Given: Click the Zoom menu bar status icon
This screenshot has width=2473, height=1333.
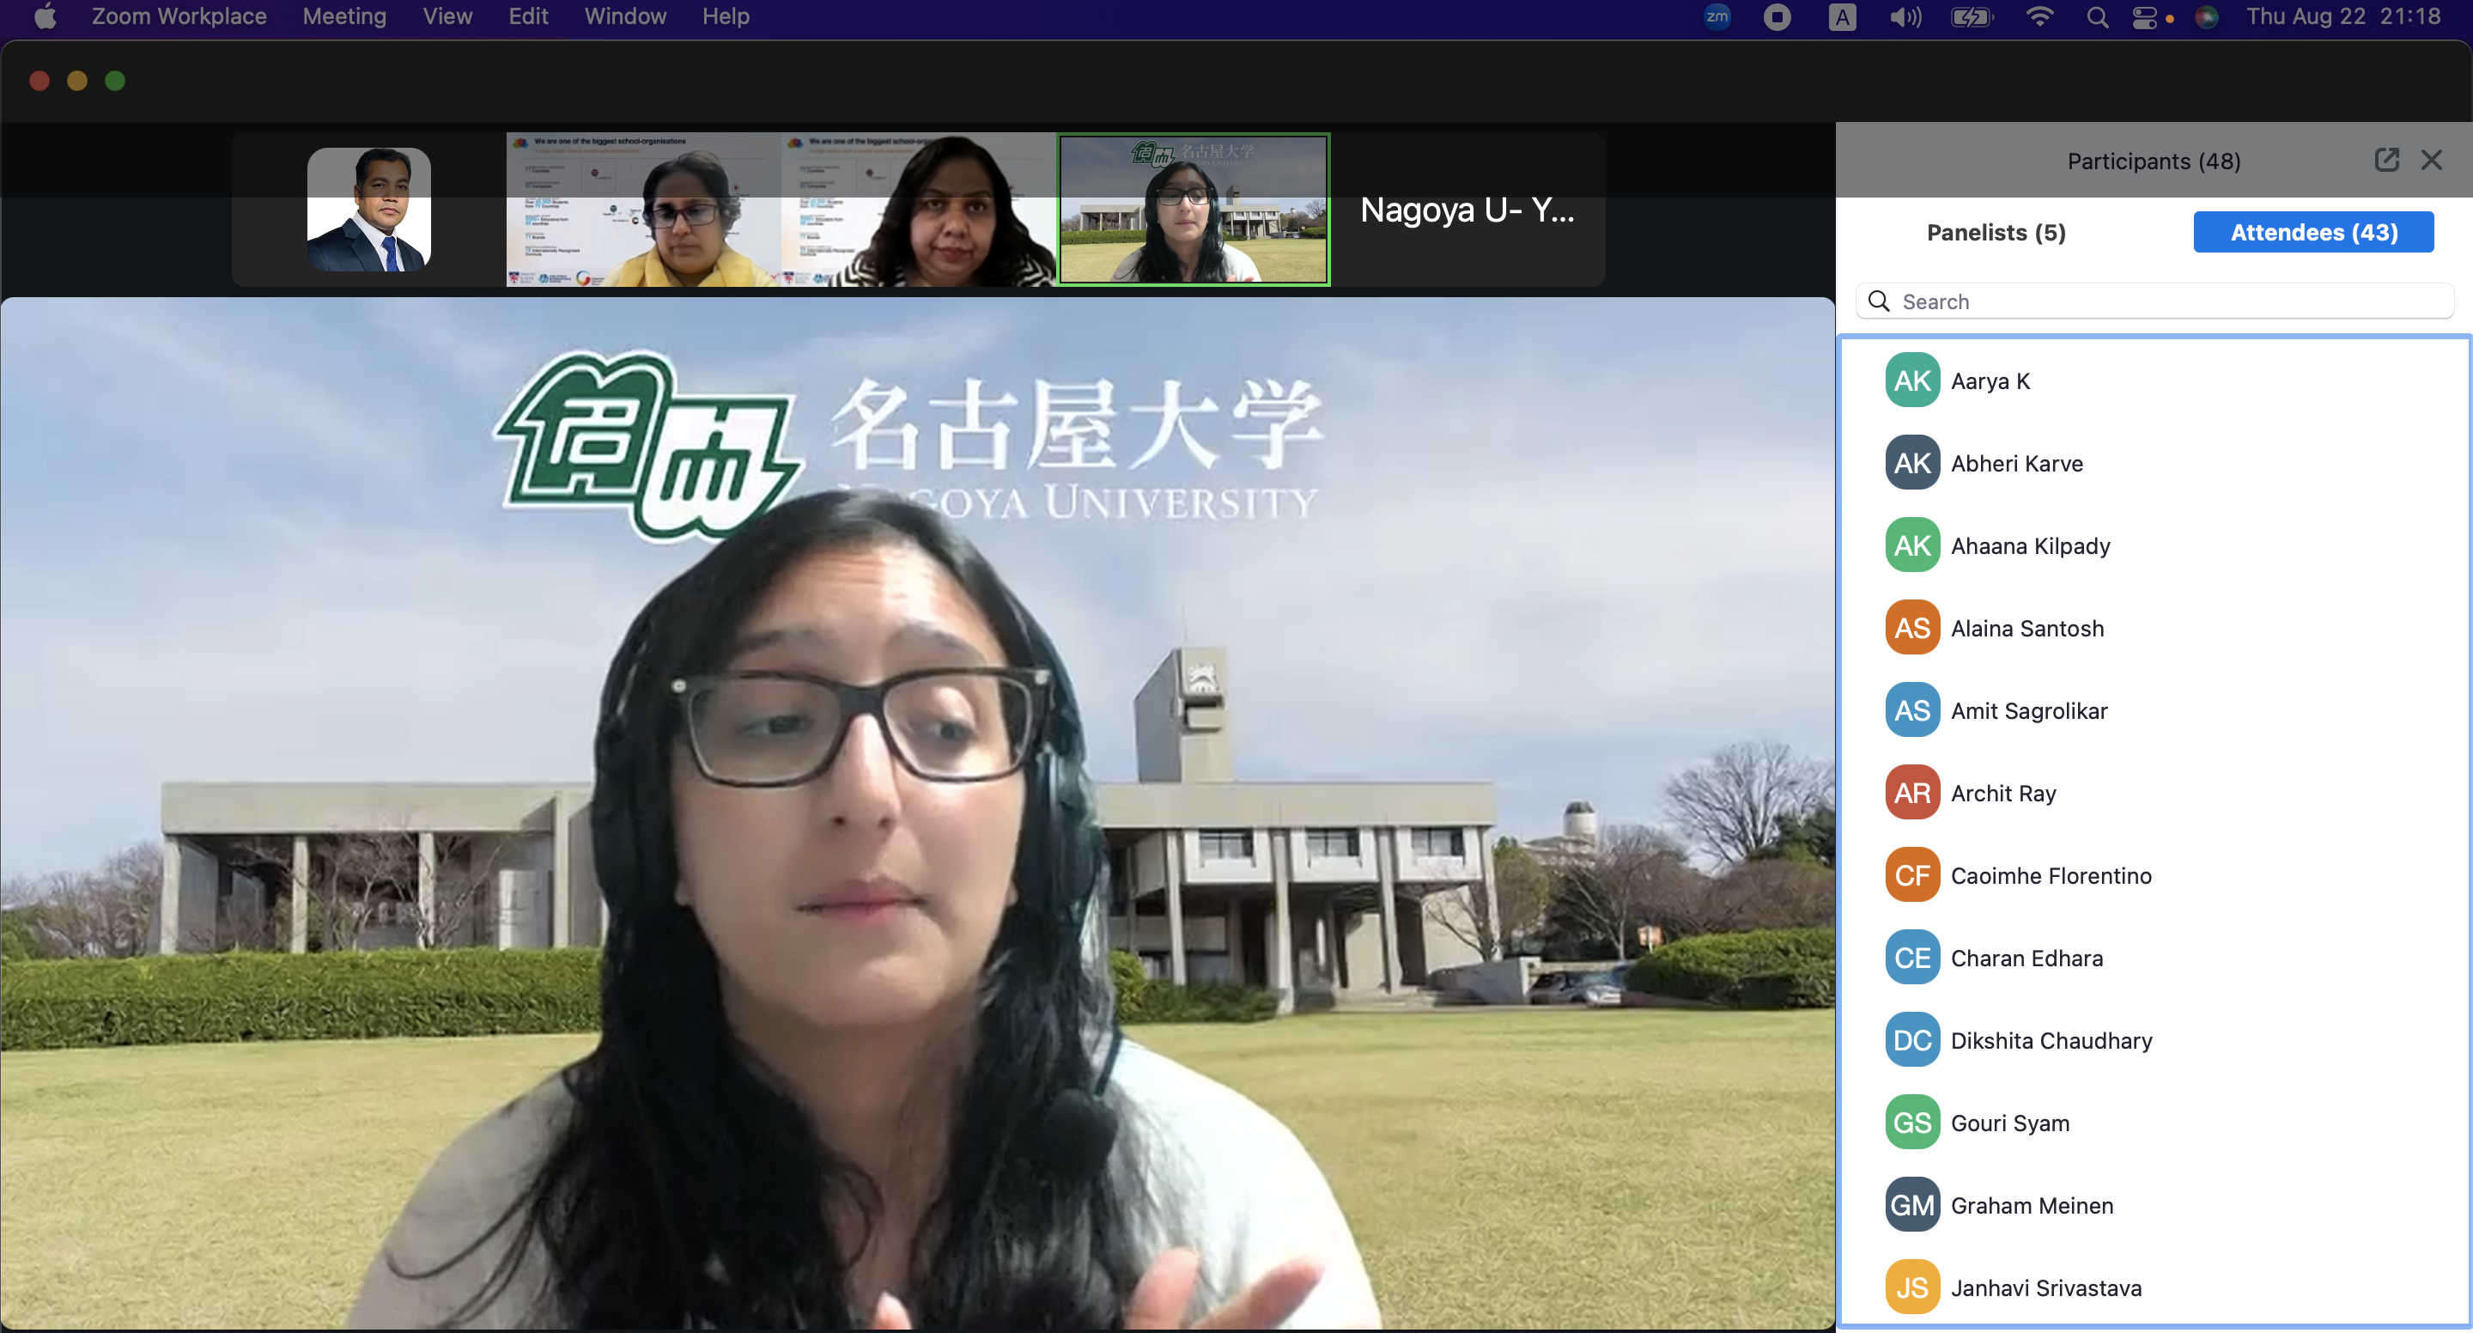Looking at the screenshot, I should [1717, 17].
